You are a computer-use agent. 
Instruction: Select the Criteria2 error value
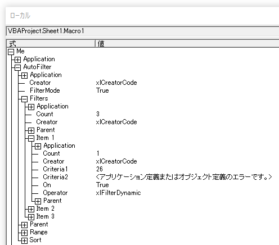(184, 177)
